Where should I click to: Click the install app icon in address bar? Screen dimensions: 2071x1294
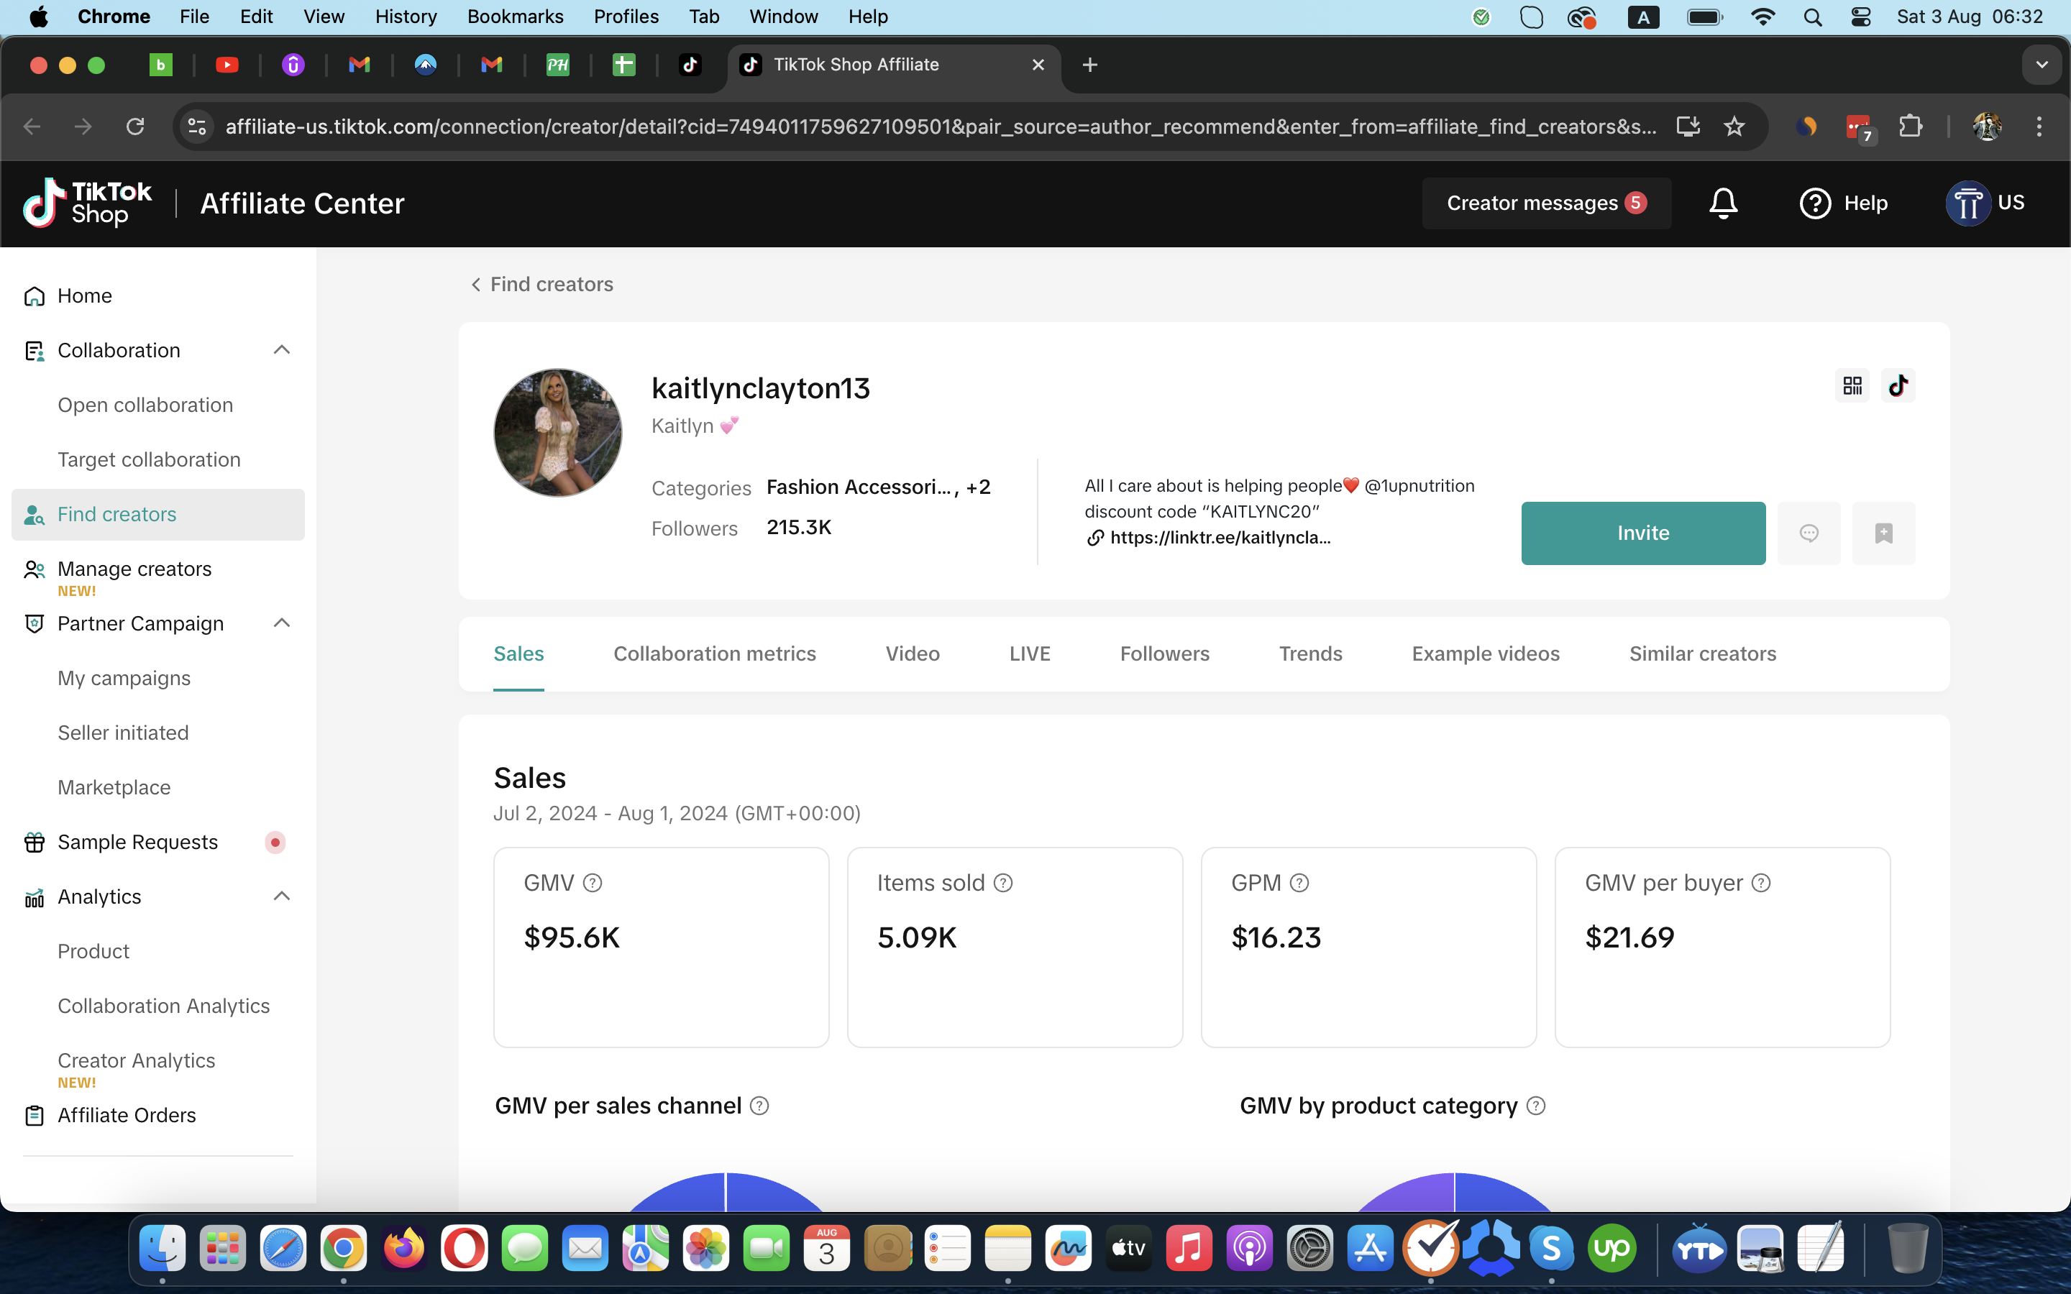click(x=1688, y=127)
